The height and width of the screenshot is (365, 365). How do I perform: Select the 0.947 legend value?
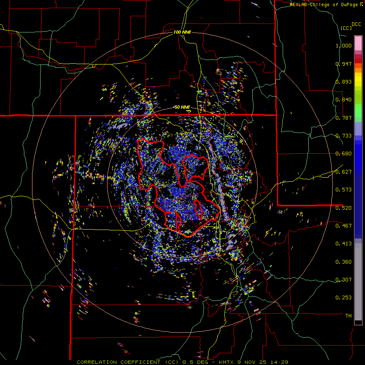pyautogui.click(x=344, y=64)
